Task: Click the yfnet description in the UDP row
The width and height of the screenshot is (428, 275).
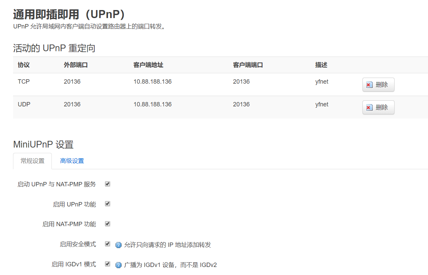Action: (322, 104)
